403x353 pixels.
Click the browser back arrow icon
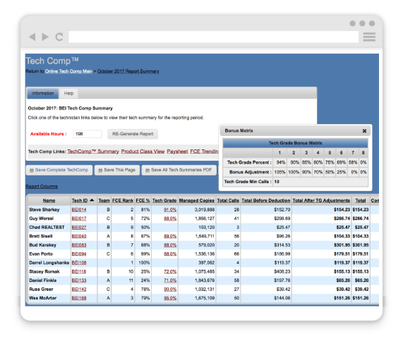pos(32,37)
